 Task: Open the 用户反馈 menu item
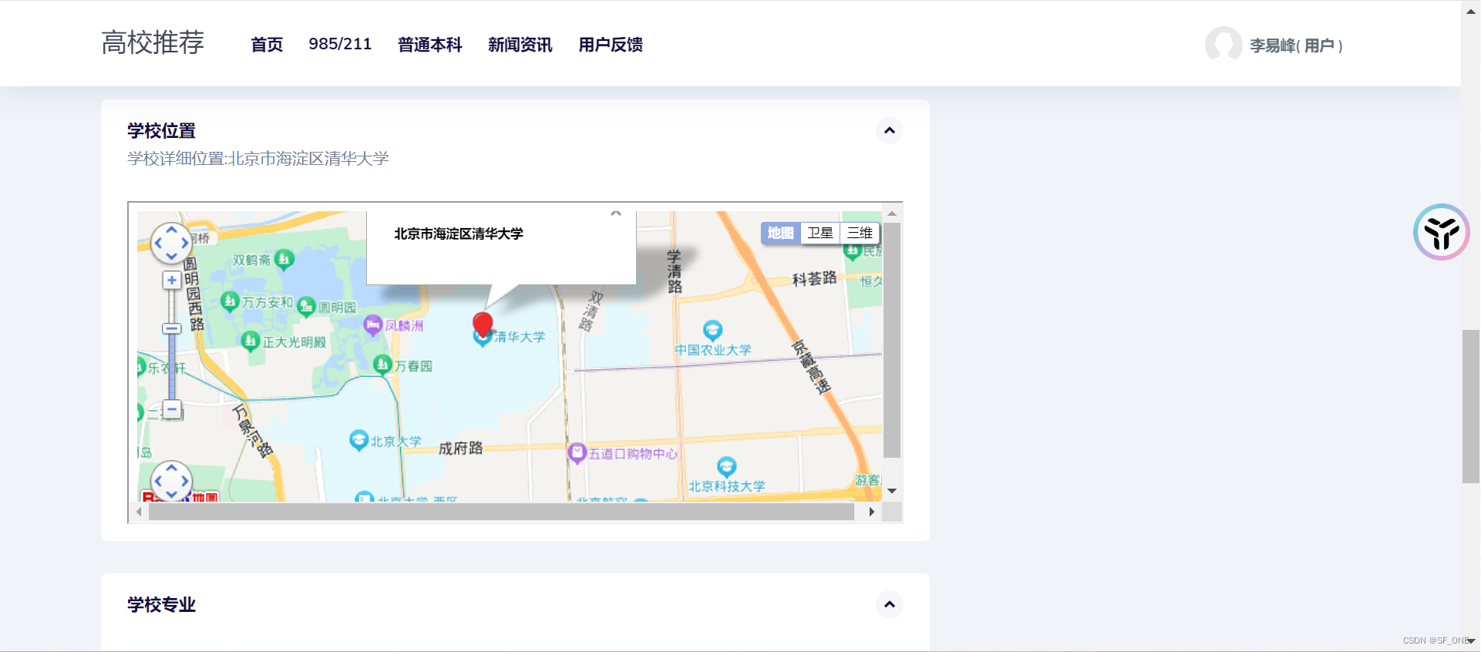coord(611,45)
